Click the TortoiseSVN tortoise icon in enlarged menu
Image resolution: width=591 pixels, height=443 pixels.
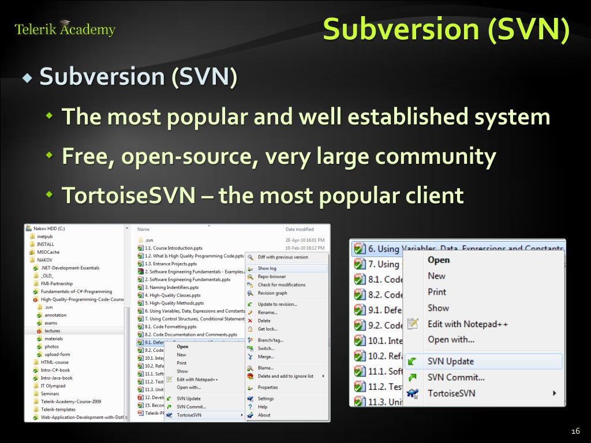(x=413, y=393)
